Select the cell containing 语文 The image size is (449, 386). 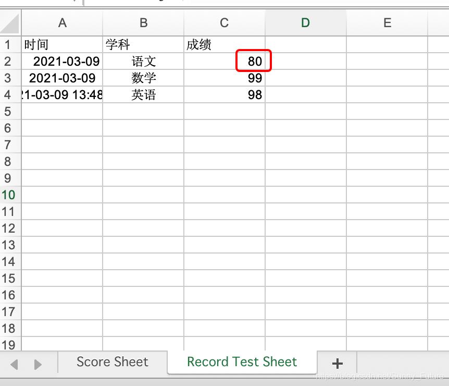tap(143, 62)
